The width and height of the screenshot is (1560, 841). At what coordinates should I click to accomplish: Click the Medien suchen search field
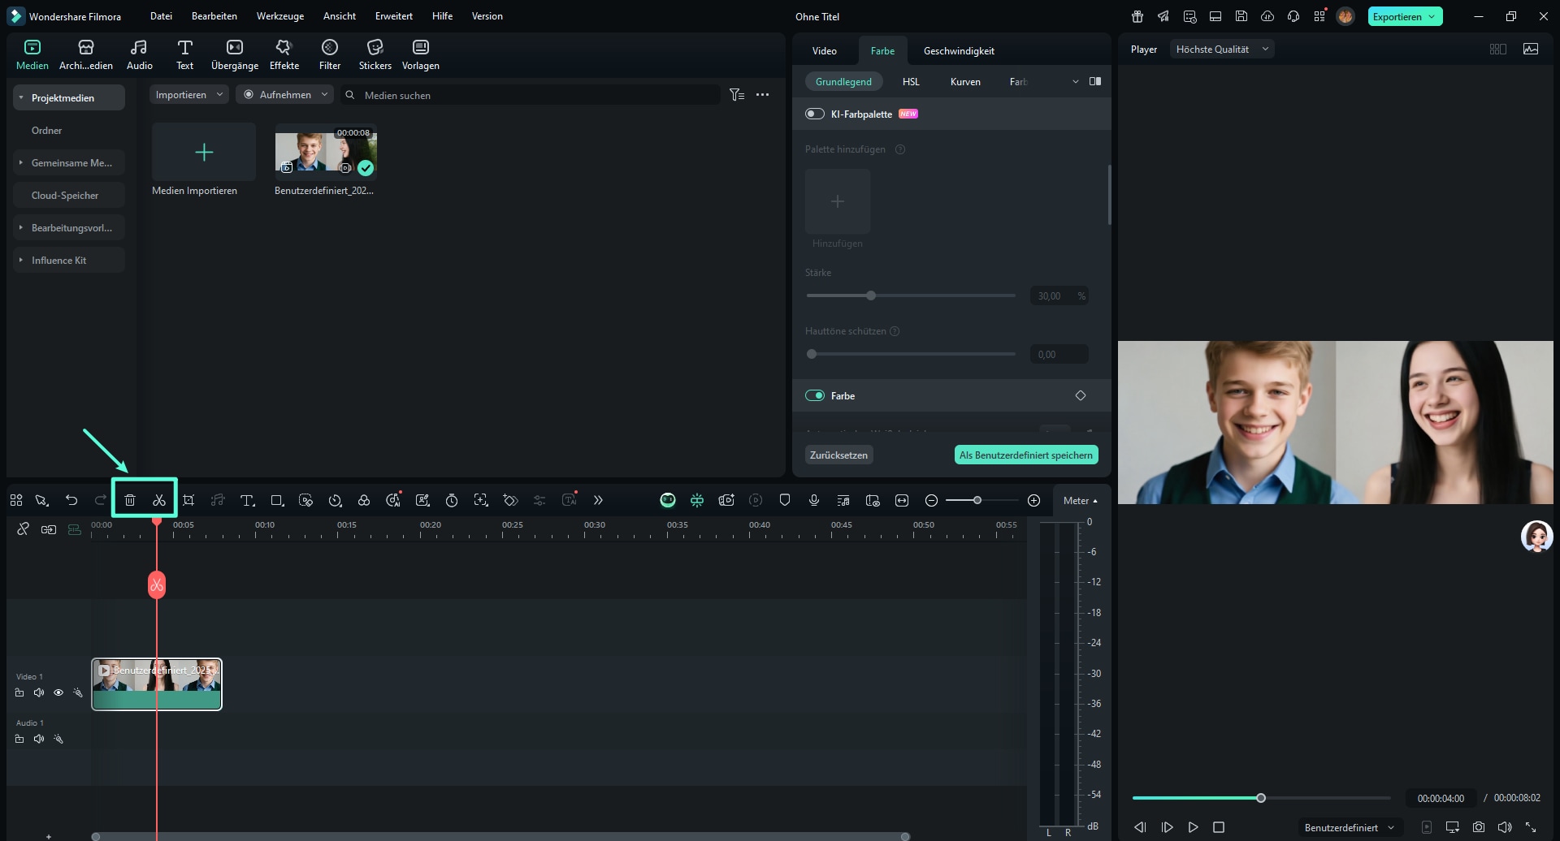click(531, 95)
